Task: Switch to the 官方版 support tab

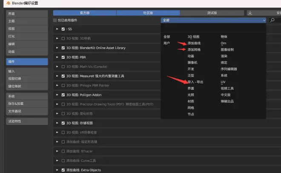Action: (85, 13)
